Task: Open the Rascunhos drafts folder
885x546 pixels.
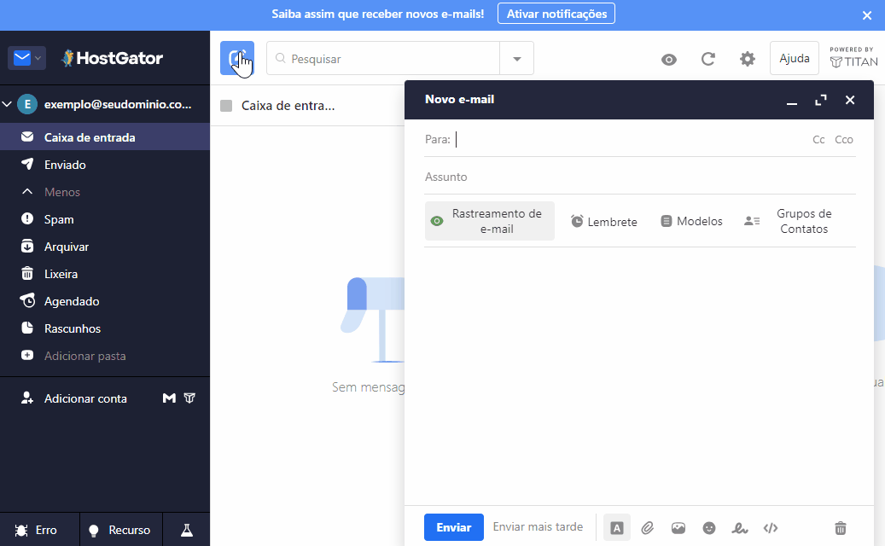Action: point(105,328)
